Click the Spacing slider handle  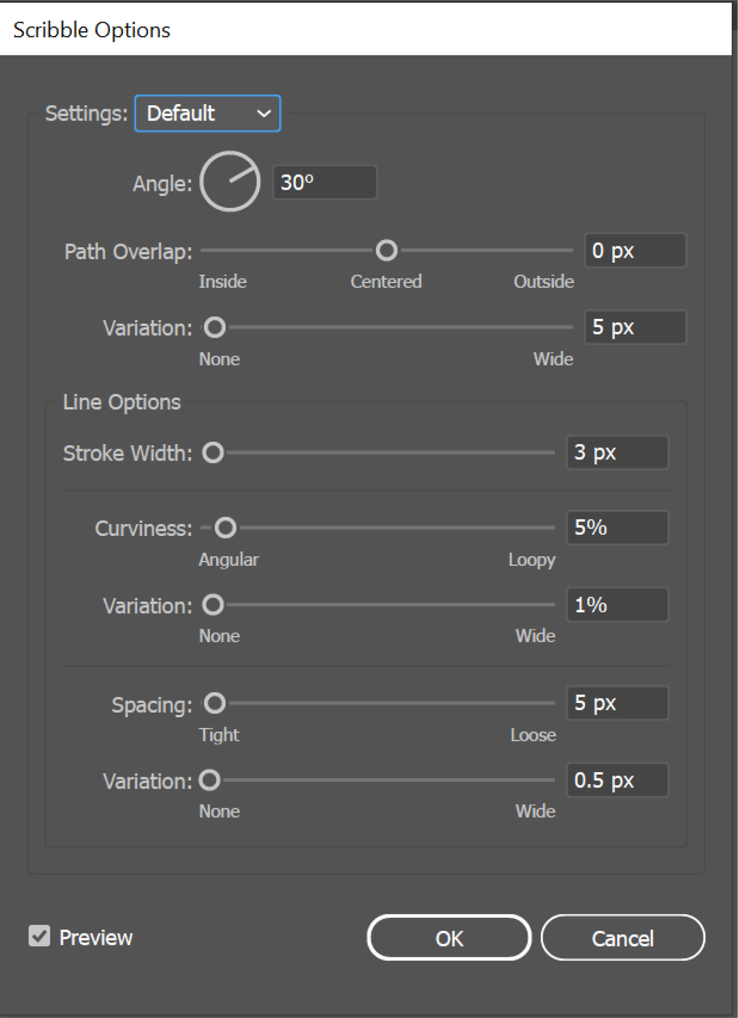point(215,703)
